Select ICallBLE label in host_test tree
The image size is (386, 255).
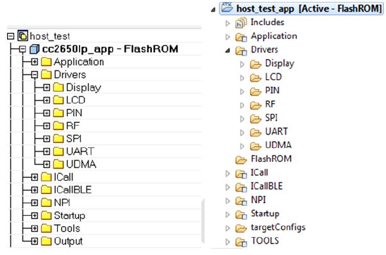[x=72, y=190]
